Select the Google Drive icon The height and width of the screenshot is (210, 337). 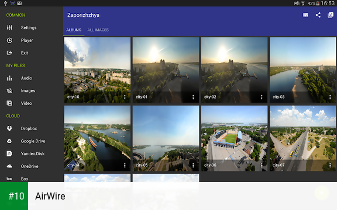click(x=9, y=141)
